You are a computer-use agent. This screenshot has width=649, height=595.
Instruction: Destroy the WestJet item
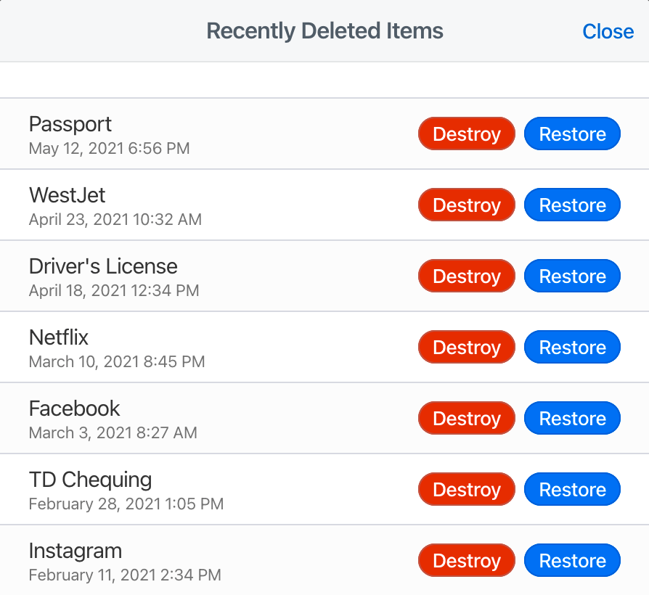pyautogui.click(x=466, y=205)
